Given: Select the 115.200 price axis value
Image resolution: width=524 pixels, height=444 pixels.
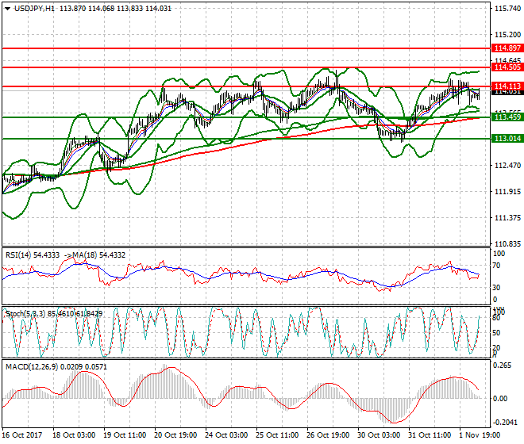Looking at the screenshot, I should click(507, 35).
